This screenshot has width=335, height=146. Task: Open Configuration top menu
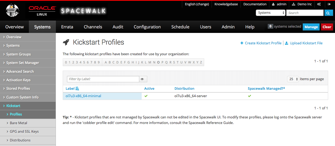coord(147,27)
